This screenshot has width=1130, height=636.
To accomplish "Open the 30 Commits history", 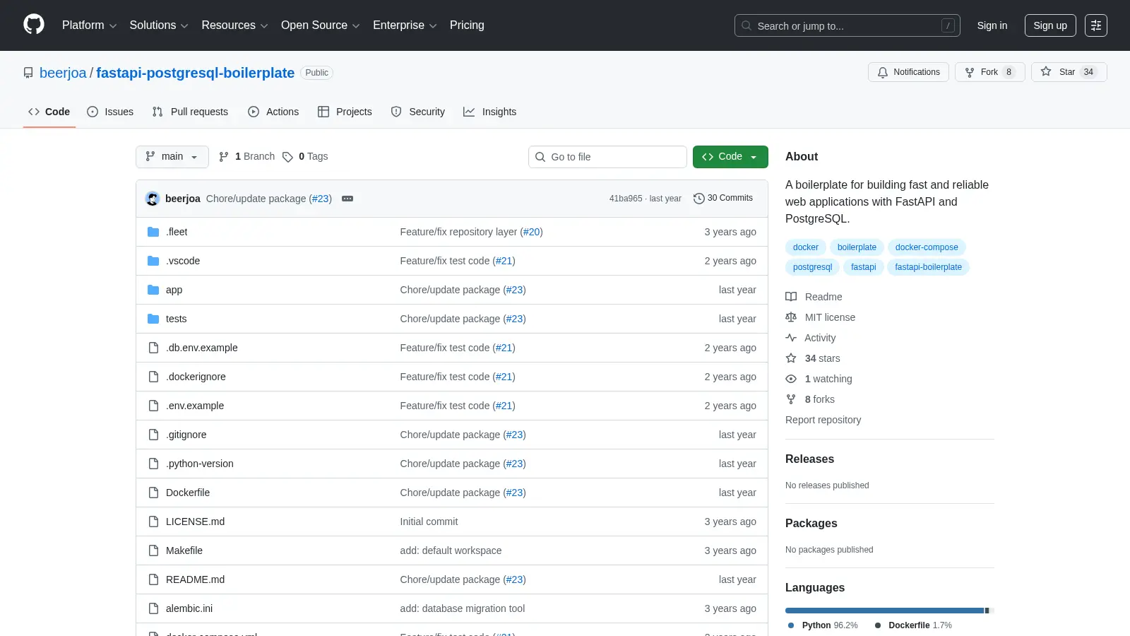I will pos(723,198).
